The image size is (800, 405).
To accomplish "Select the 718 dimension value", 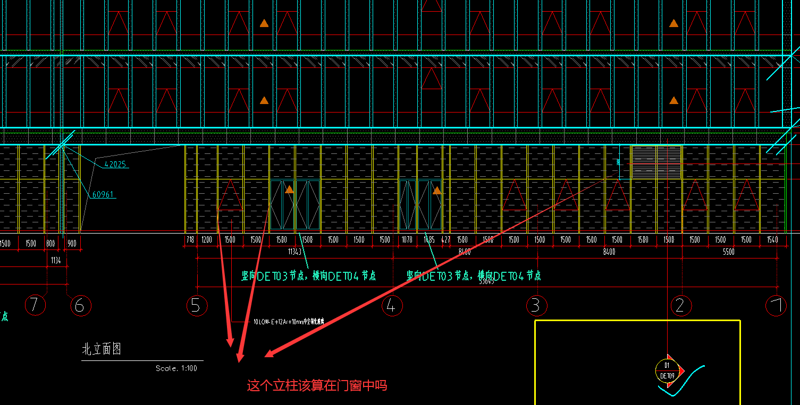I will click(190, 240).
